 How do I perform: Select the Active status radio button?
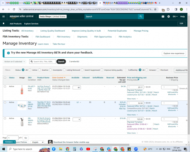tap(30, 70)
